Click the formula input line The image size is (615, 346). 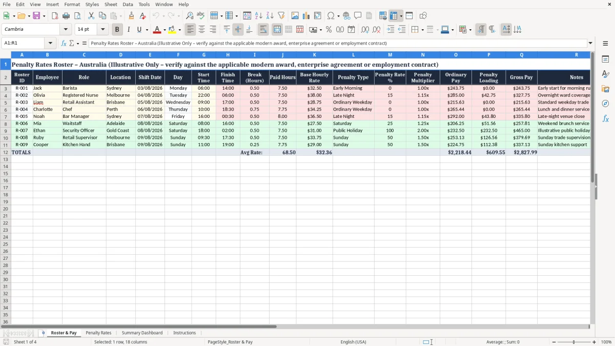pyautogui.click(x=338, y=43)
